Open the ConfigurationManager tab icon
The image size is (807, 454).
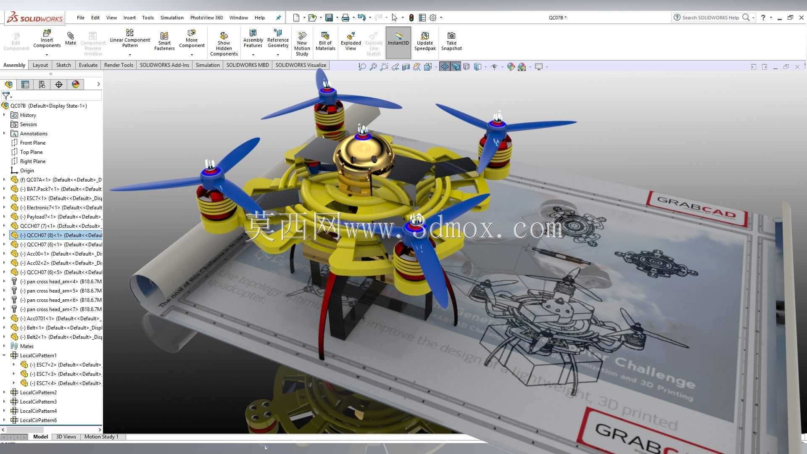[42, 84]
